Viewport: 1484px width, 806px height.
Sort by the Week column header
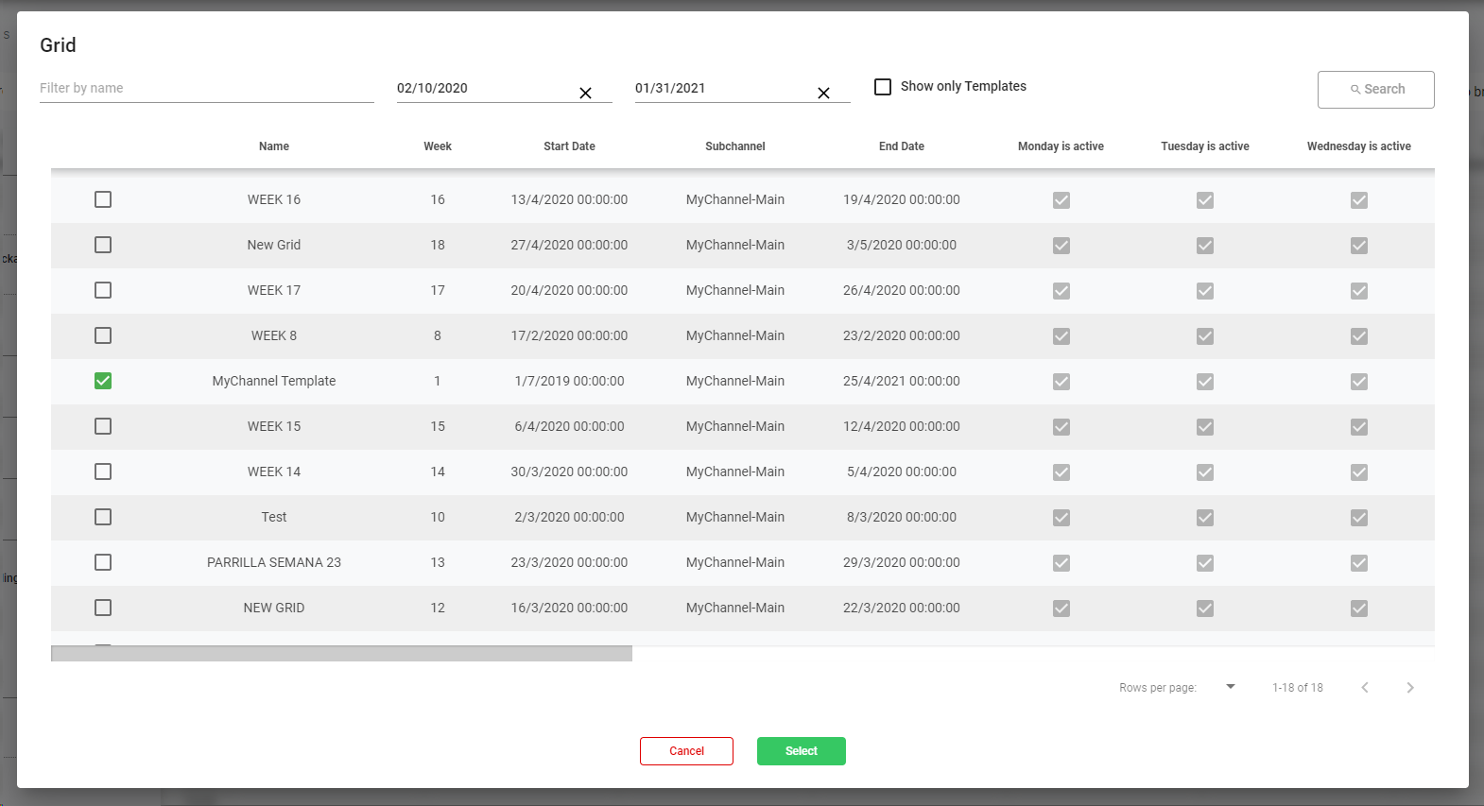click(x=437, y=146)
